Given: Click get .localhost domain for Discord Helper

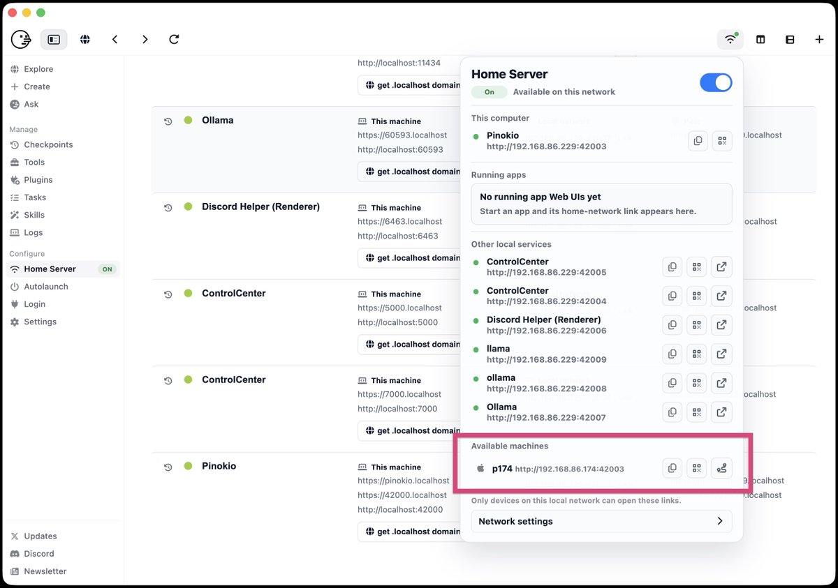Looking at the screenshot, I should [x=409, y=258].
